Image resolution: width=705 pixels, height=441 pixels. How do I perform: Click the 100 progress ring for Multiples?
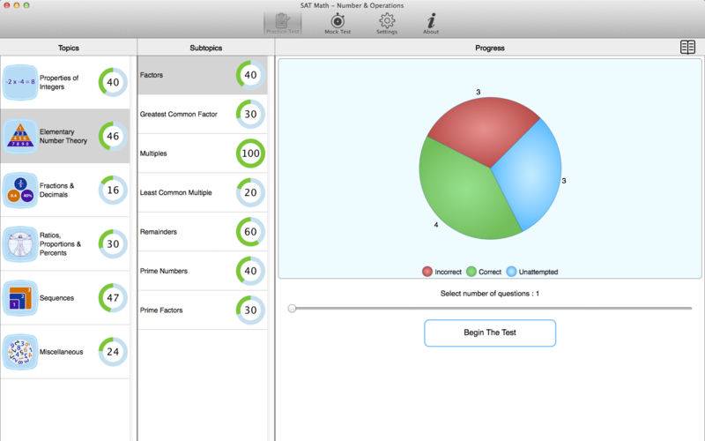tap(250, 153)
